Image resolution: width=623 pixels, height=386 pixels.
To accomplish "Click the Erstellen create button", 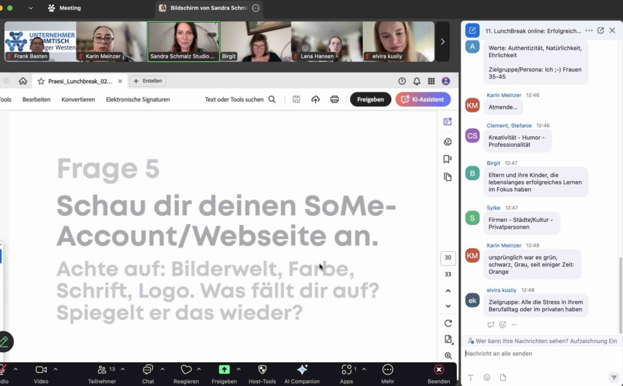I will coord(148,81).
